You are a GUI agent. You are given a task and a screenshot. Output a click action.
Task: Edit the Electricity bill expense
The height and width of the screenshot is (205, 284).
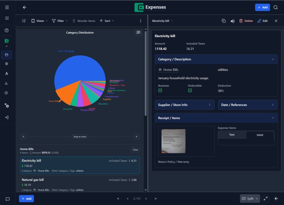pos(263,21)
